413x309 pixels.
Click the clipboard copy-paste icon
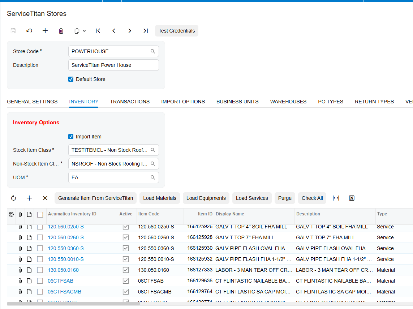click(77, 31)
